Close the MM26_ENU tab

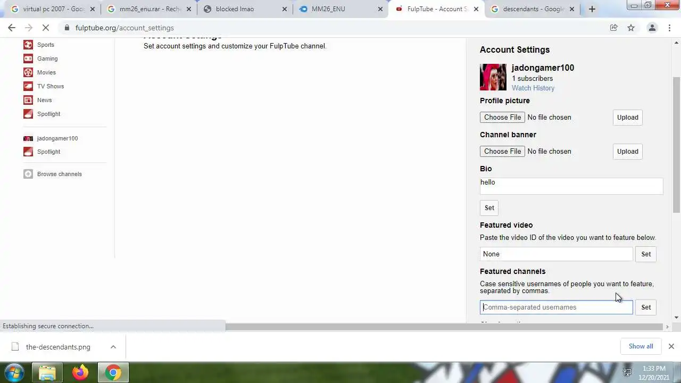click(x=380, y=9)
